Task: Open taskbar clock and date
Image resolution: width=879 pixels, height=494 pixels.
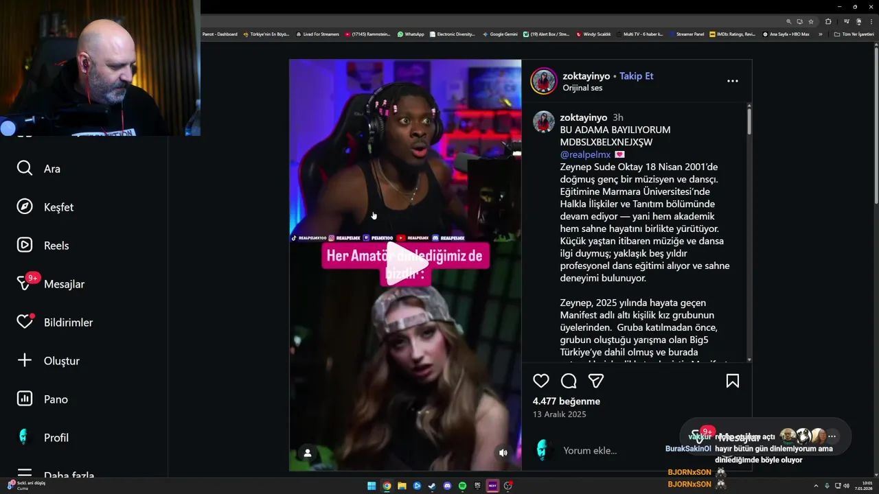Action: [863, 486]
